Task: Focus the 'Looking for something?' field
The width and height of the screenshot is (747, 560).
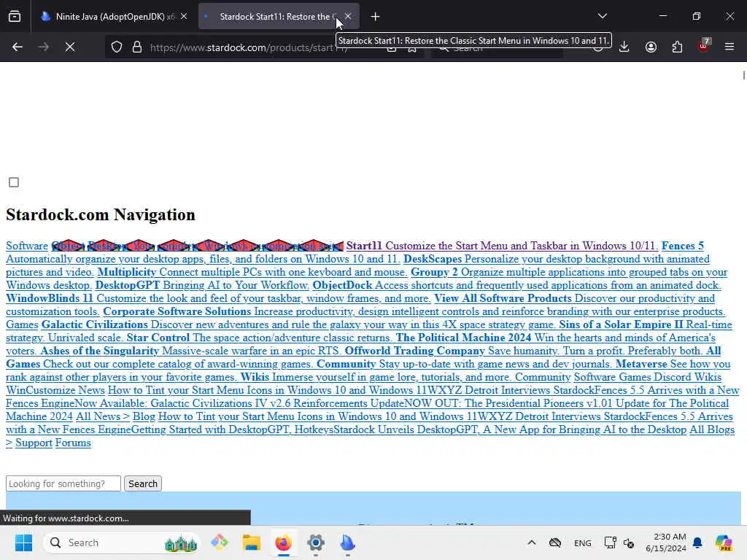Action: 63,483
